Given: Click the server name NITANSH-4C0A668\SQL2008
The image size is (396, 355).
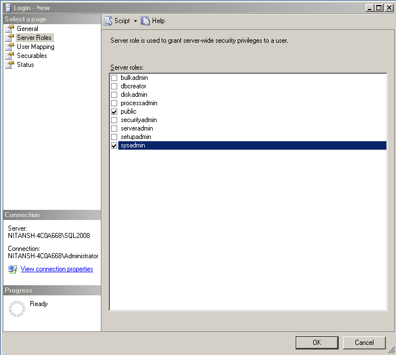Looking at the screenshot, I should coord(49,236).
